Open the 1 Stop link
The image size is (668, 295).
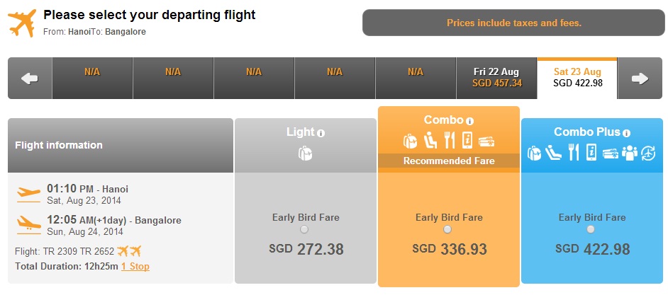point(135,267)
